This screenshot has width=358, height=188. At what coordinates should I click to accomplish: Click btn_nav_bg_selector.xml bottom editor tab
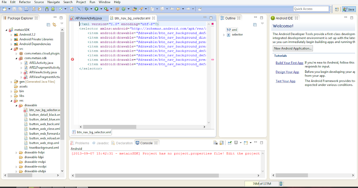click(x=92, y=132)
